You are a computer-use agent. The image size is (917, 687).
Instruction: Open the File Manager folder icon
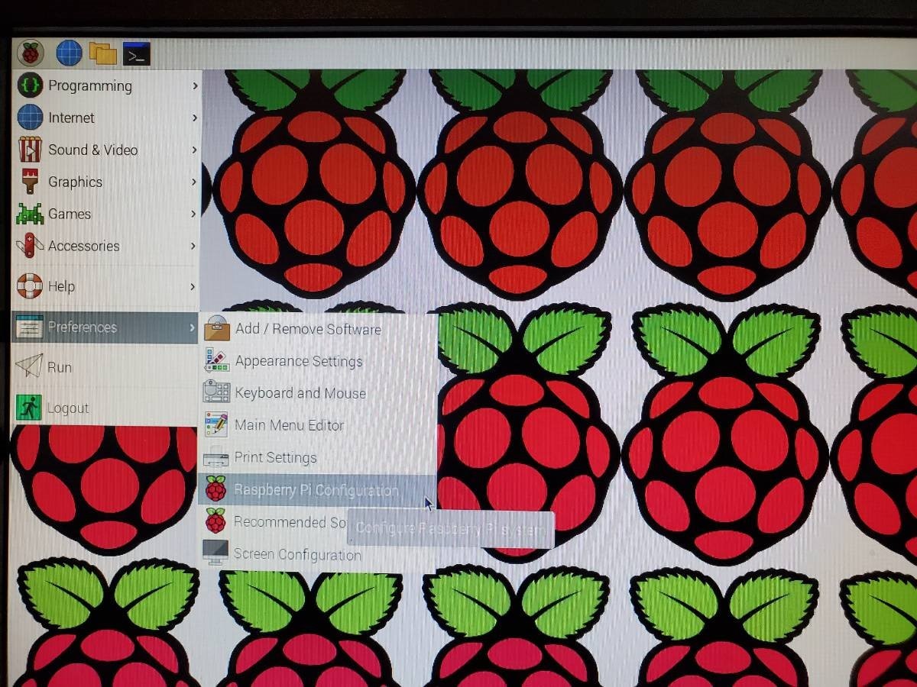102,53
